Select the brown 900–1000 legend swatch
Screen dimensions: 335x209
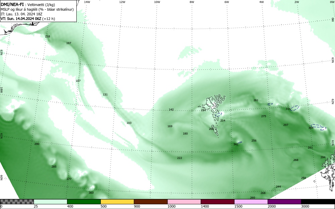pos(151,202)
